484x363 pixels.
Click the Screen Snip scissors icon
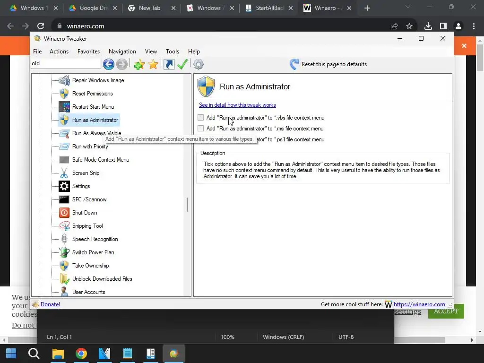(x=64, y=173)
